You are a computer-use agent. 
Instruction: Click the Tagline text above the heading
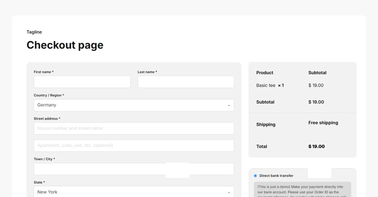point(34,32)
